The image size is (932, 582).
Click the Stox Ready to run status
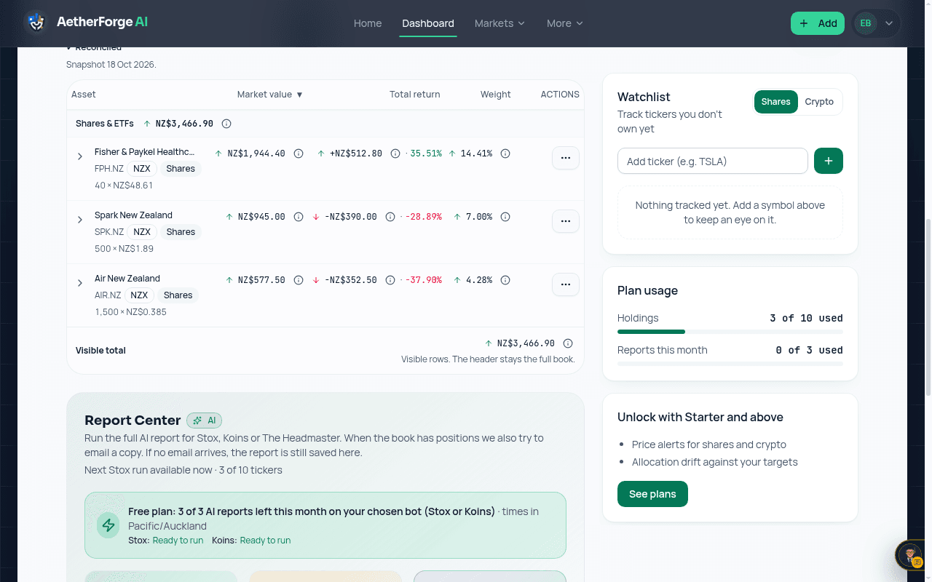[178, 541]
